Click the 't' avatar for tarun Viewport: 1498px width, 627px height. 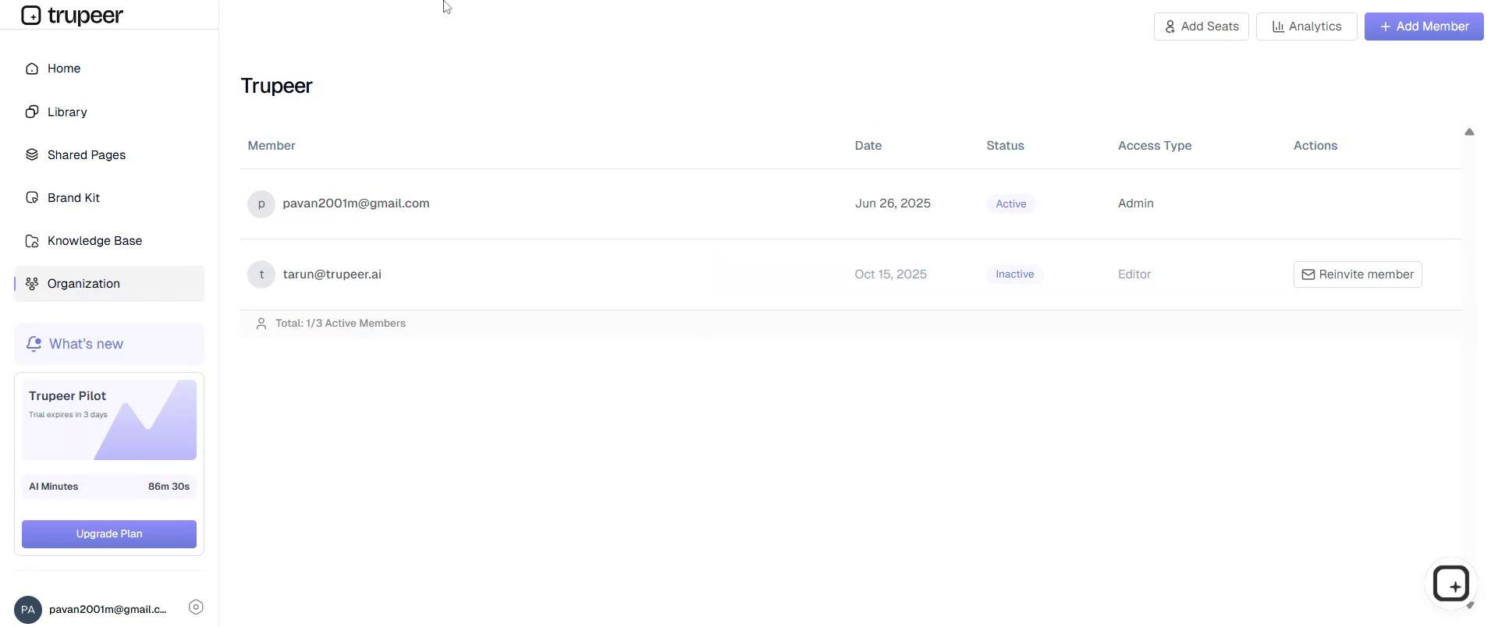(x=261, y=275)
